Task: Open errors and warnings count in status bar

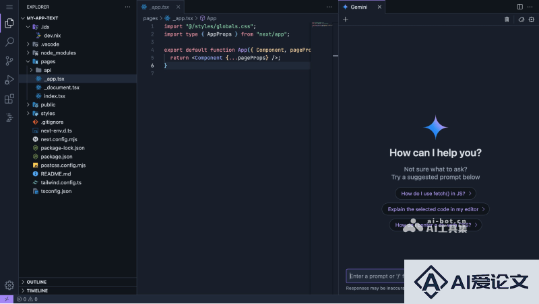Action: click(x=27, y=299)
